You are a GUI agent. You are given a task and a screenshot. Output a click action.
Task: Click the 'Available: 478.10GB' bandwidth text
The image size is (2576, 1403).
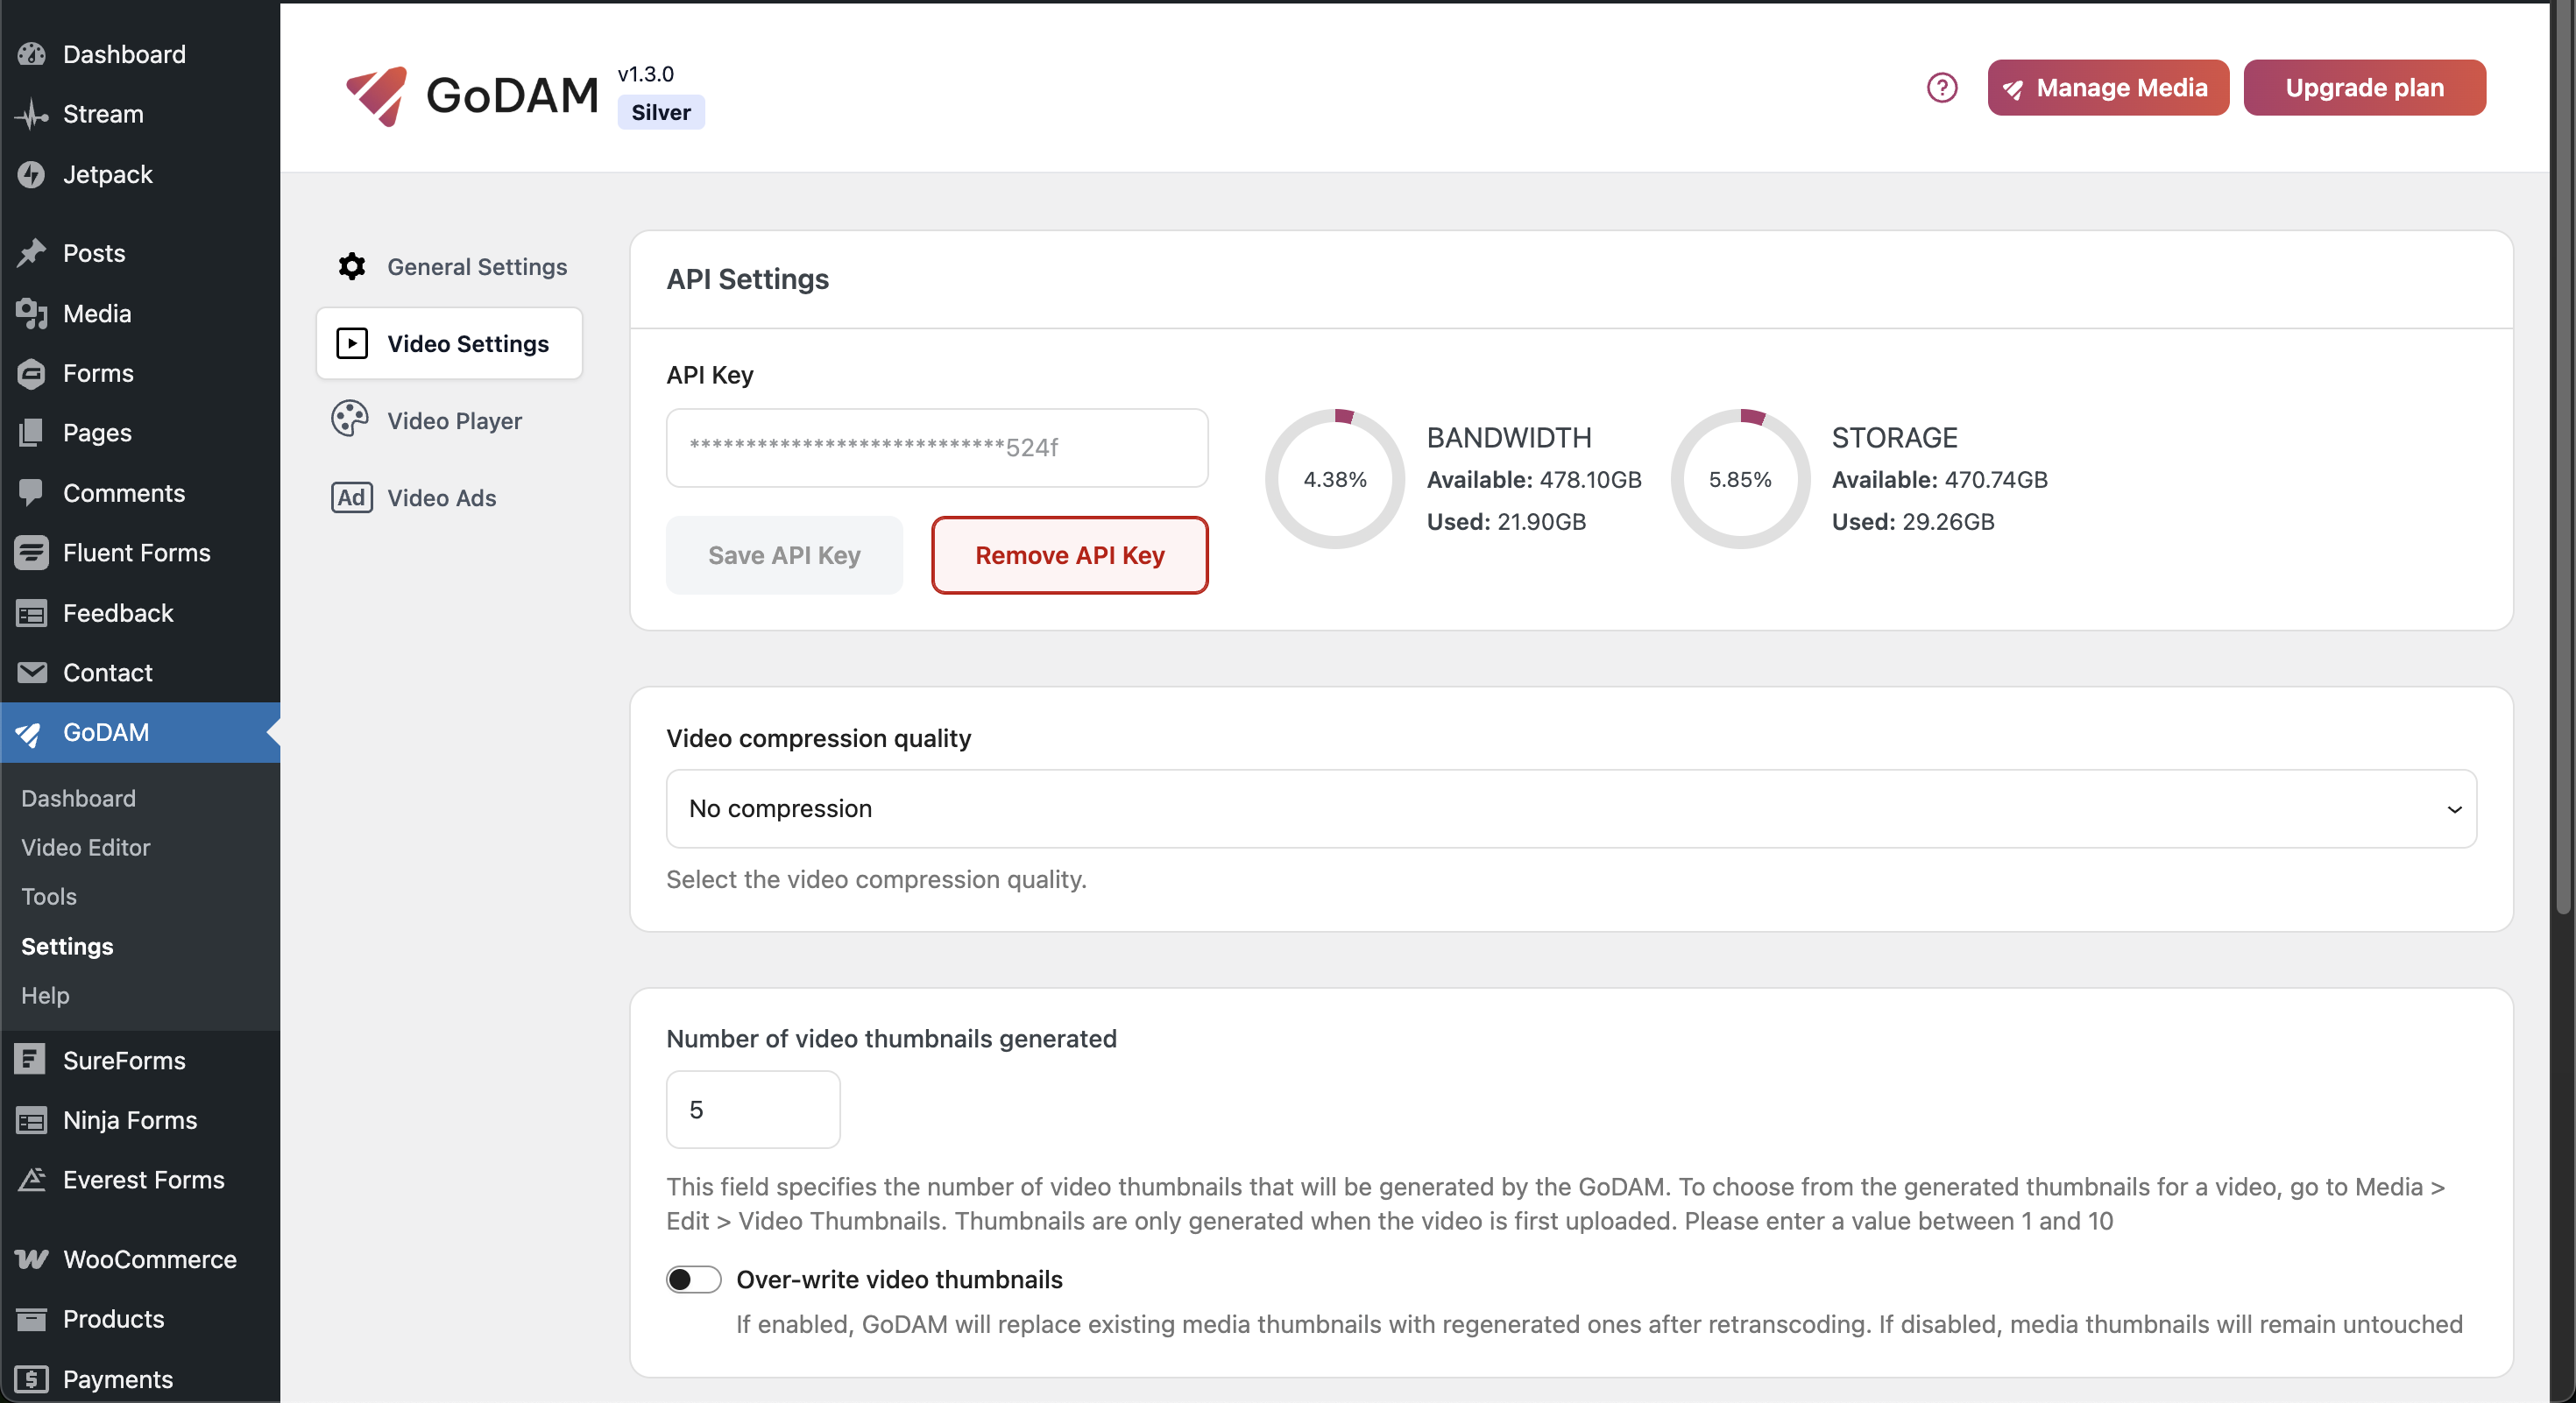(x=1534, y=480)
